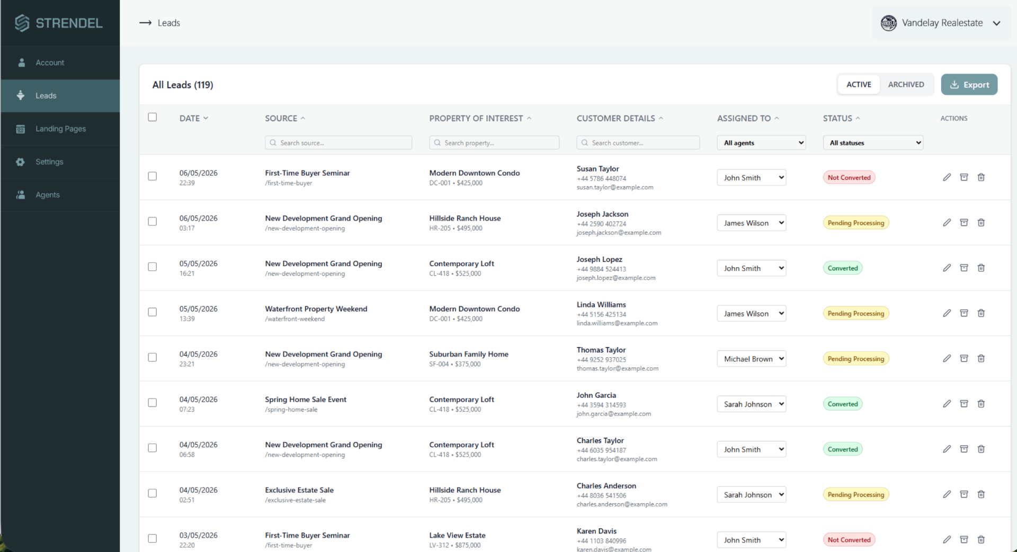Change agent for Susan Taylor lead

(751, 178)
